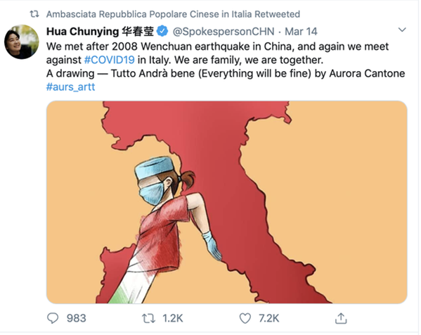Open Hua Chunying's profile avatar
Image resolution: width=421 pixels, height=335 pixels.
pyautogui.click(x=22, y=42)
